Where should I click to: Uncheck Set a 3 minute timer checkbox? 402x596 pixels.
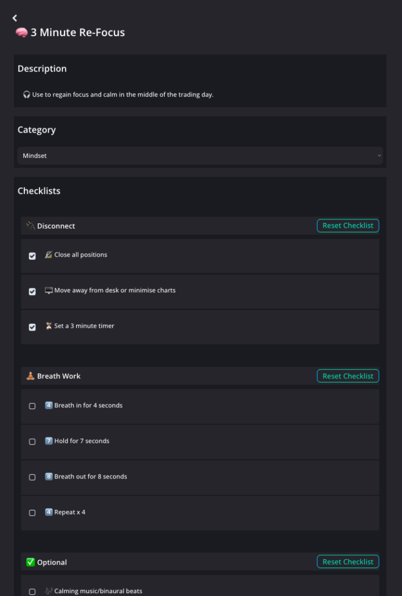[33, 327]
